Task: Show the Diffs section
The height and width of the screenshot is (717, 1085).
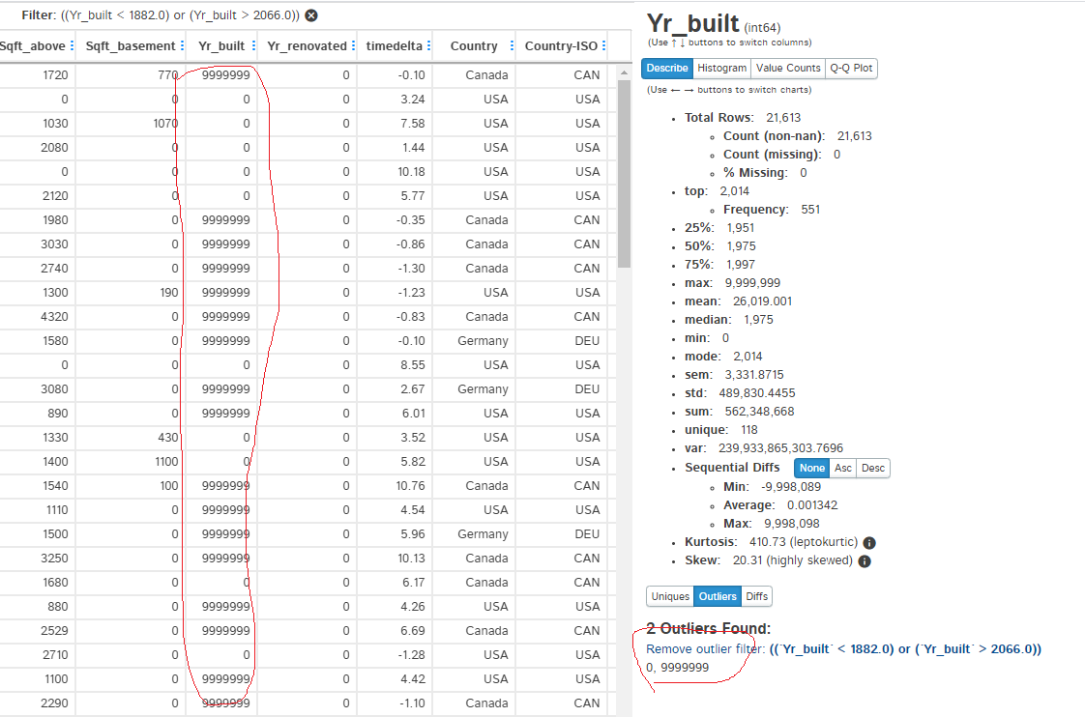Action: 756,596
